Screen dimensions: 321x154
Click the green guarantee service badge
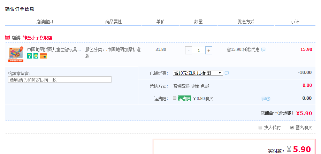36,56
